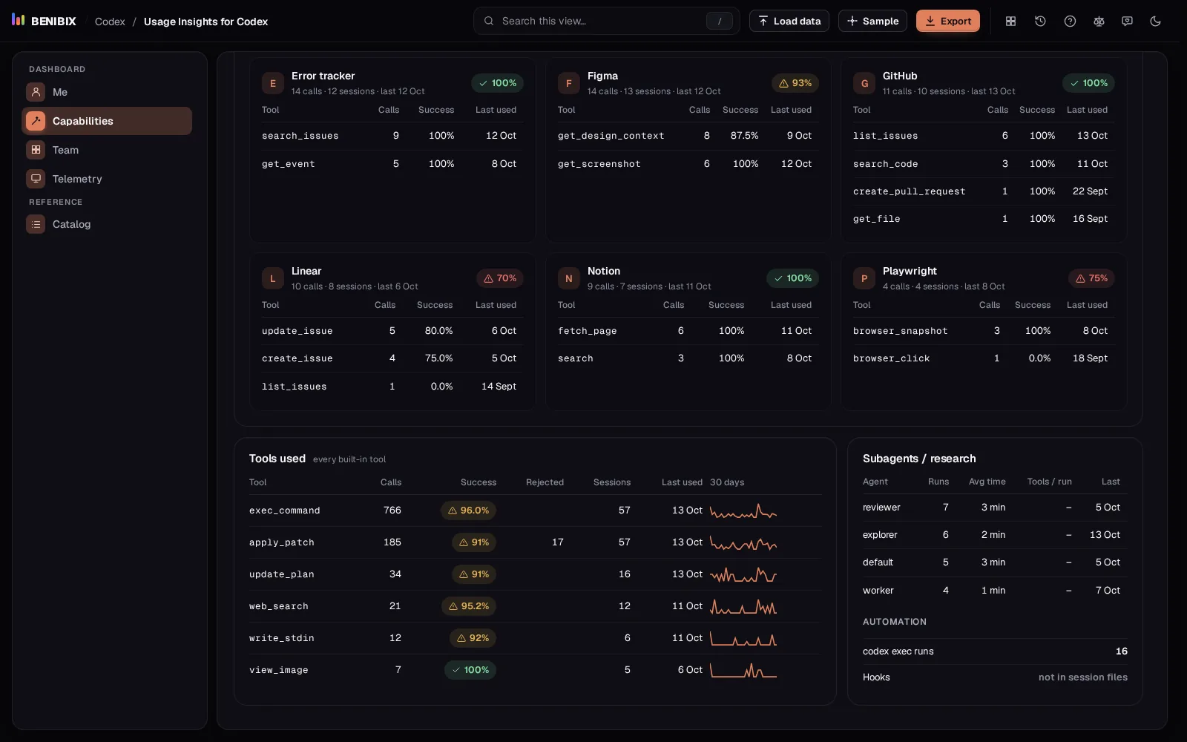Open Me in the dashboard sidebar
1187x742 pixels.
[x=107, y=92]
